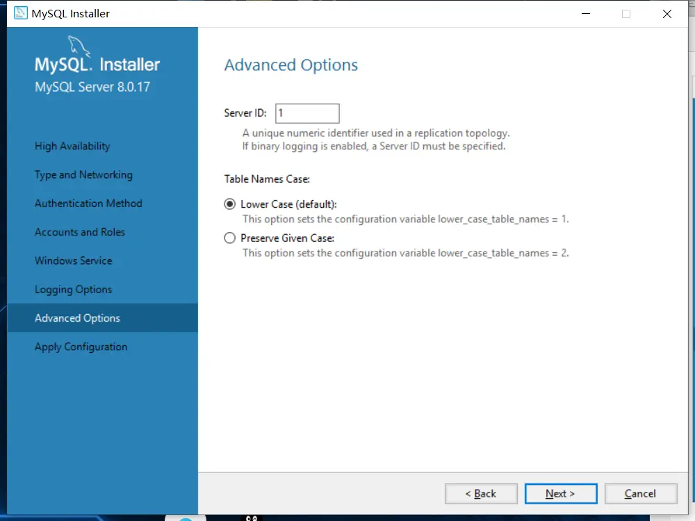Click the Advanced Options page heading
This screenshot has width=695, height=521.
291,65
